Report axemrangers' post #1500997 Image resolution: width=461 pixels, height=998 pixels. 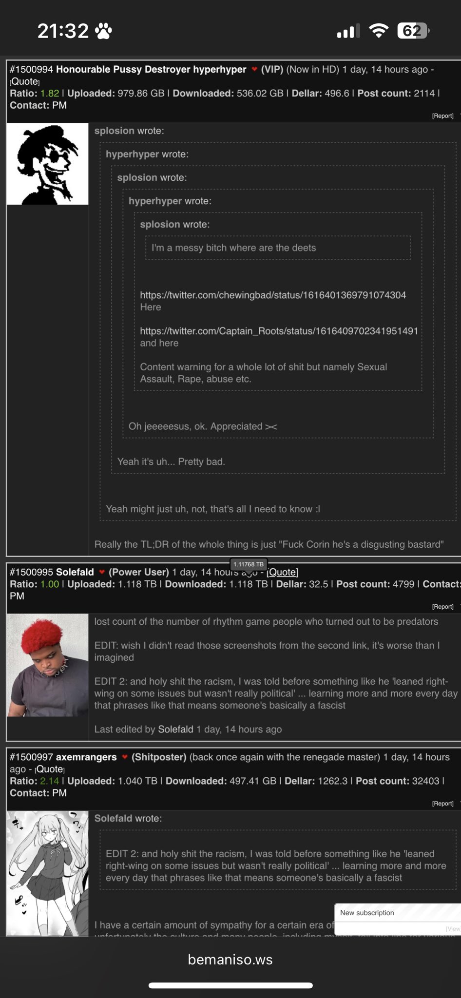[442, 803]
